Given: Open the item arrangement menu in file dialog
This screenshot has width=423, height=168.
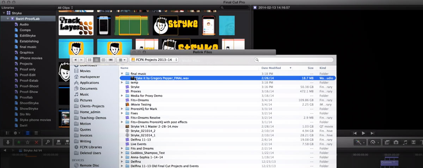Looking at the screenshot, I should [122, 60].
